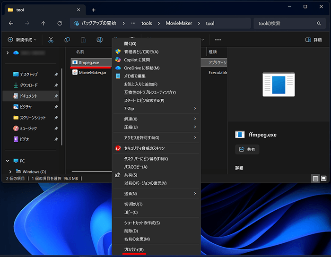Sort by the 種類 column header
This screenshot has width=331, height=257.
coord(213,52)
